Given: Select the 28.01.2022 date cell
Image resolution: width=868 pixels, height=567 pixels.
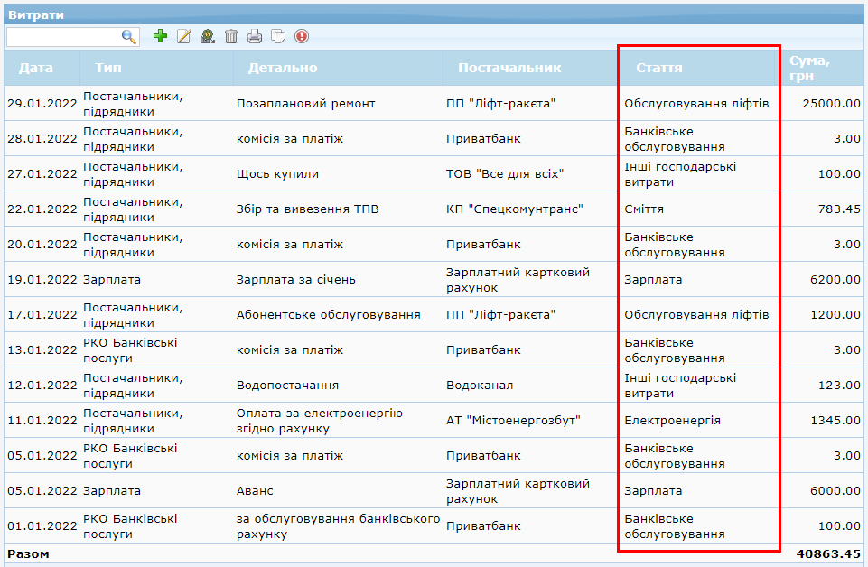Looking at the screenshot, I should click(42, 139).
